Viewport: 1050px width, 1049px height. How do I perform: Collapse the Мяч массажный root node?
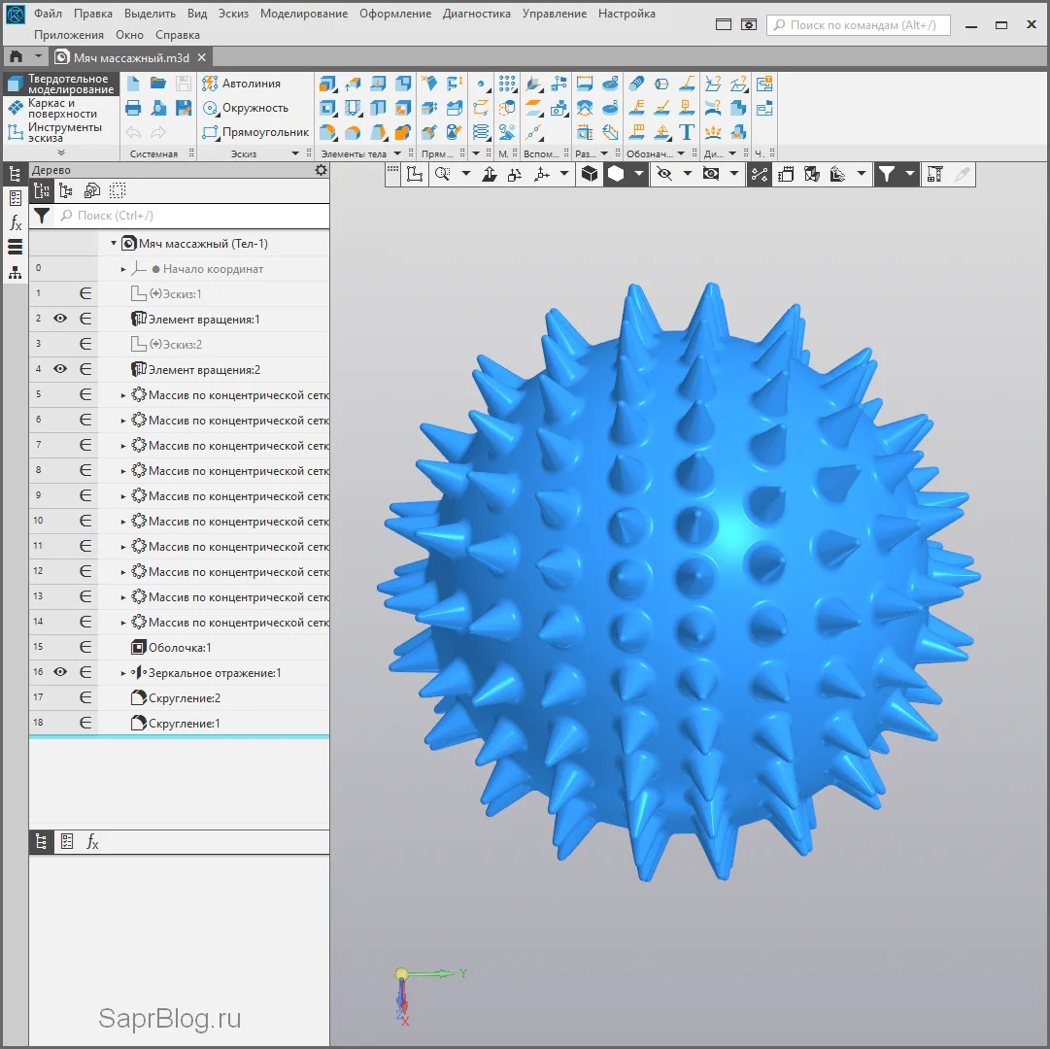click(114, 244)
